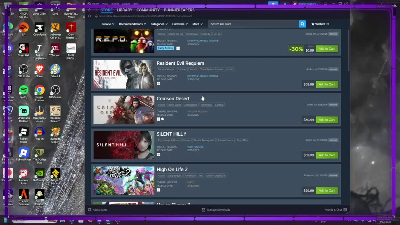Add High On Life 2 to cart
The image size is (400, 225).
coord(327,191)
